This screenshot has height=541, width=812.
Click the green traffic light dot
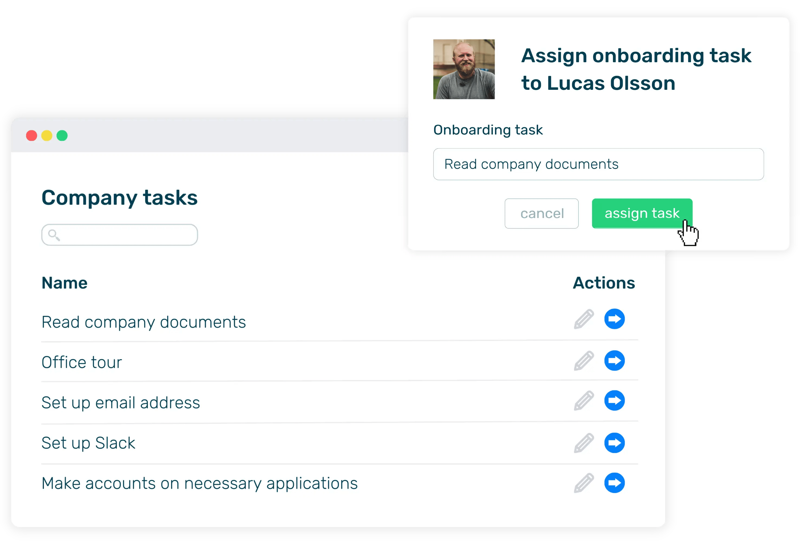(x=62, y=136)
